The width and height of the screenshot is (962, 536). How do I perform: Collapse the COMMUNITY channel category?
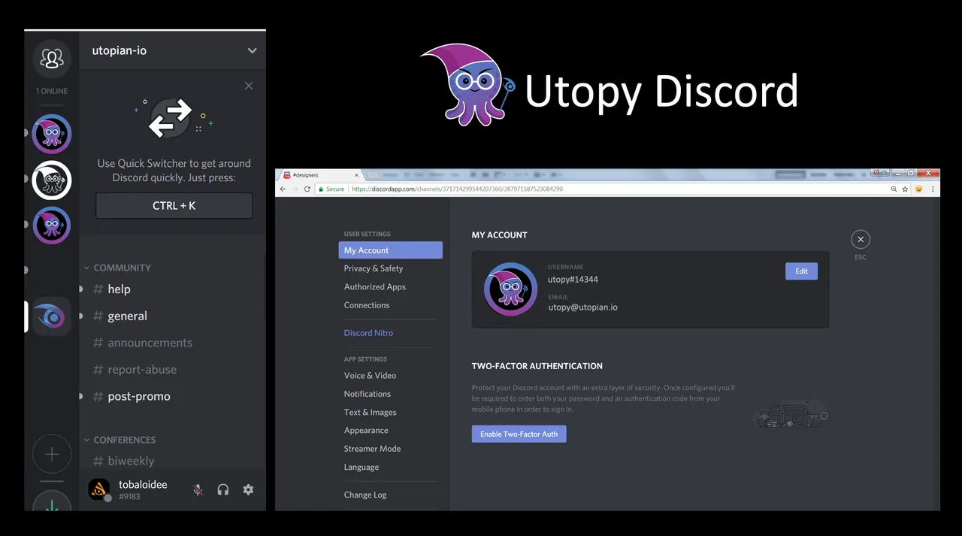click(118, 268)
